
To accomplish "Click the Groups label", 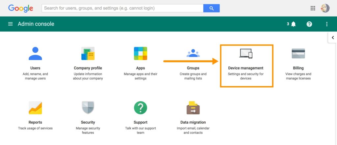I will coord(193,68).
